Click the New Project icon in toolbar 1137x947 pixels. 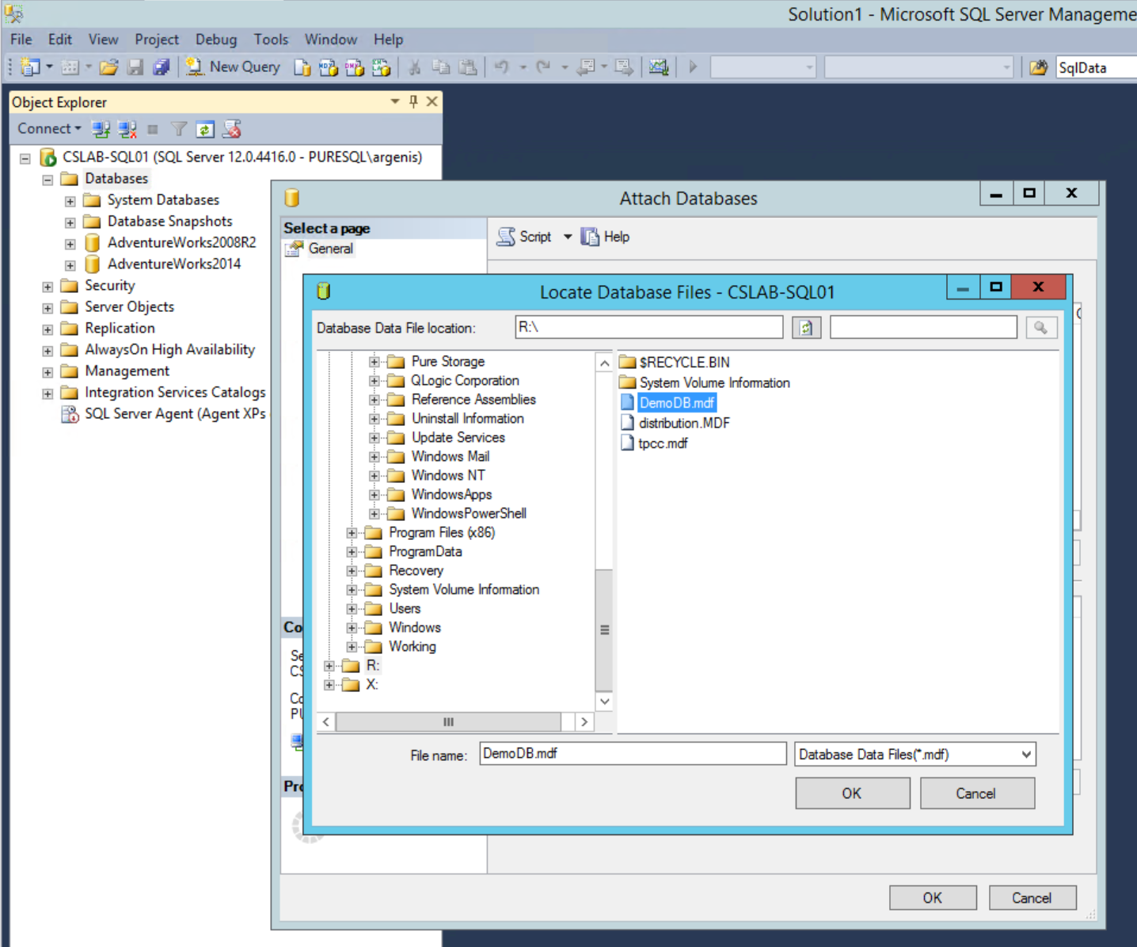pos(30,67)
